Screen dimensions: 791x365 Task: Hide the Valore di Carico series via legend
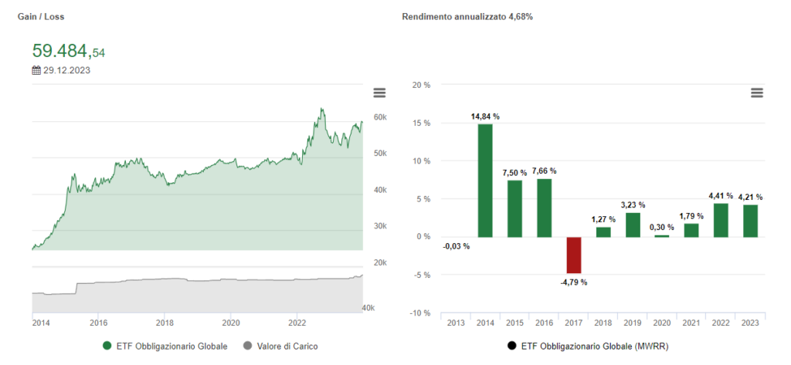(x=280, y=346)
